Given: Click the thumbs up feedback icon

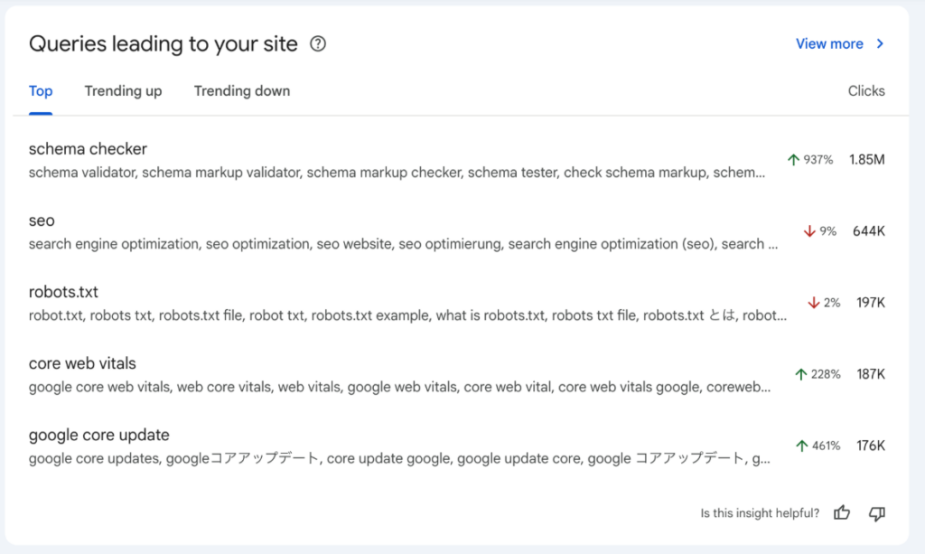Looking at the screenshot, I should [842, 513].
